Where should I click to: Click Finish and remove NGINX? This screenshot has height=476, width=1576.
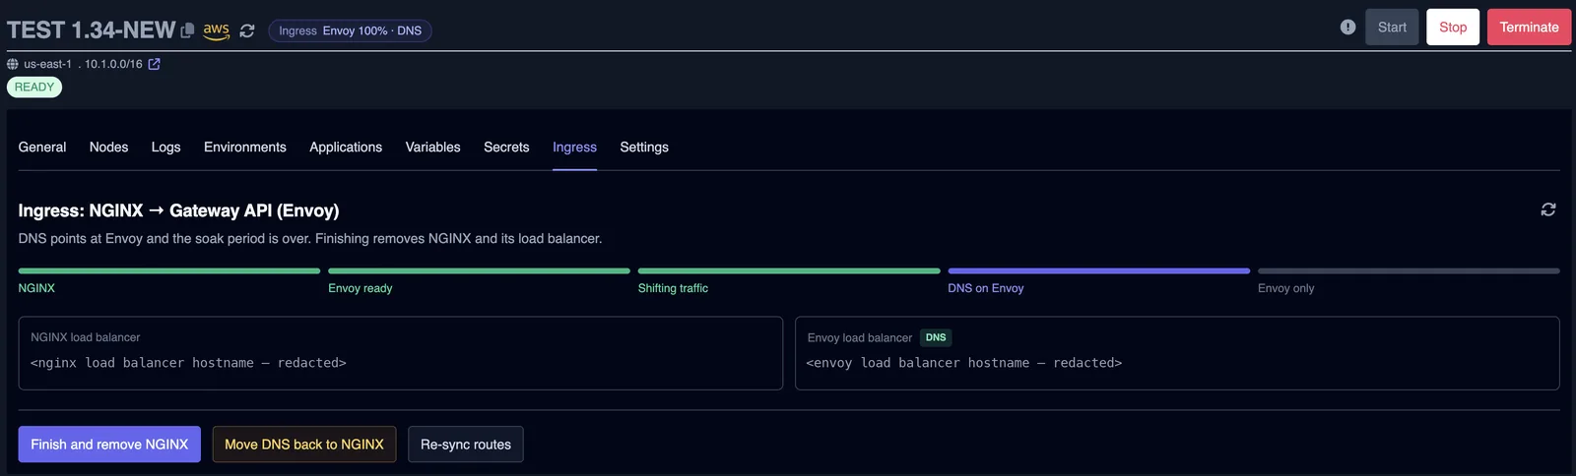coord(109,445)
